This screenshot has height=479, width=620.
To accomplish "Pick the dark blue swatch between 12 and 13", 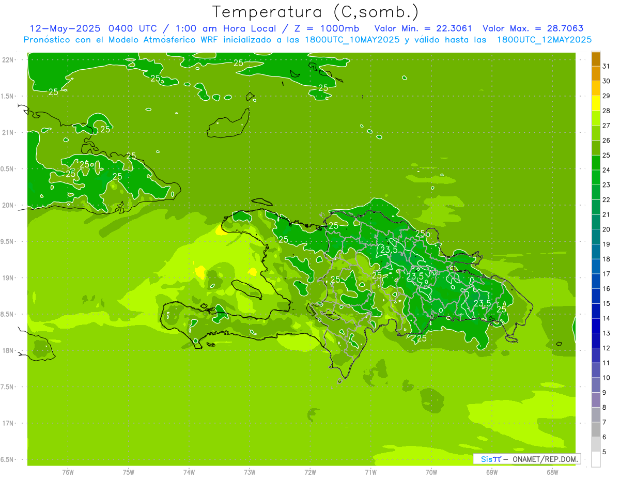I will point(596,341).
